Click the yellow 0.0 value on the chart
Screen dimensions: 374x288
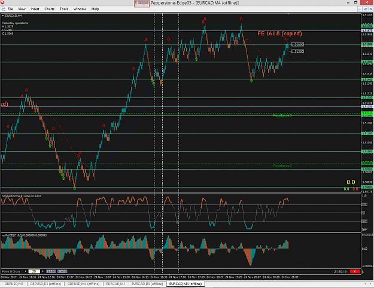(x=351, y=182)
